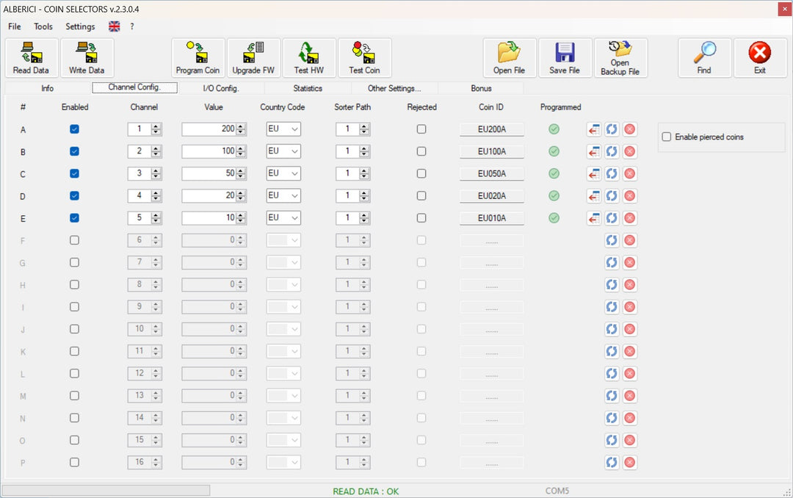Launch the Upgrade FW tool
The image size is (793, 498).
point(253,58)
